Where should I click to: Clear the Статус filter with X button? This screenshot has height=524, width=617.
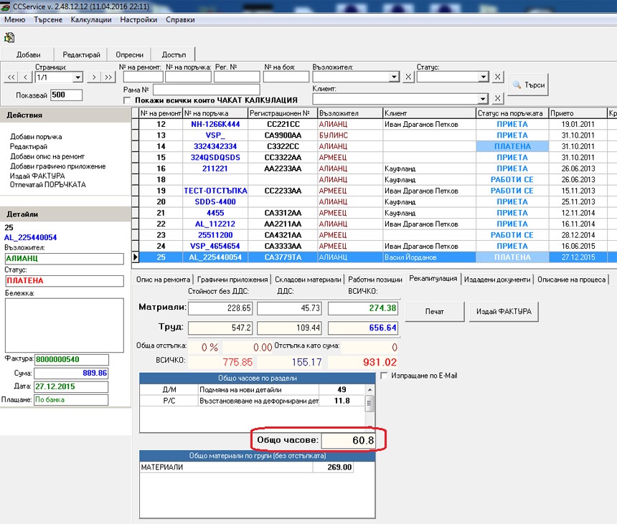pyautogui.click(x=497, y=77)
